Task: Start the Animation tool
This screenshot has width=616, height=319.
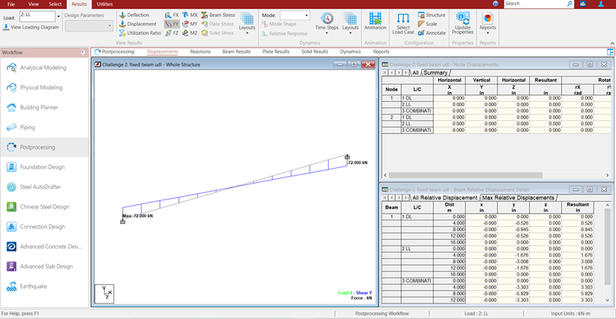Action: [375, 22]
